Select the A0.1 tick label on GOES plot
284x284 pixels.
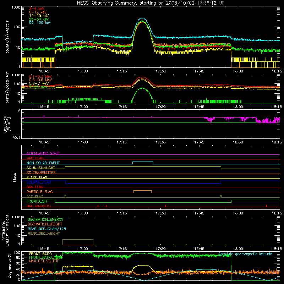point(16,137)
